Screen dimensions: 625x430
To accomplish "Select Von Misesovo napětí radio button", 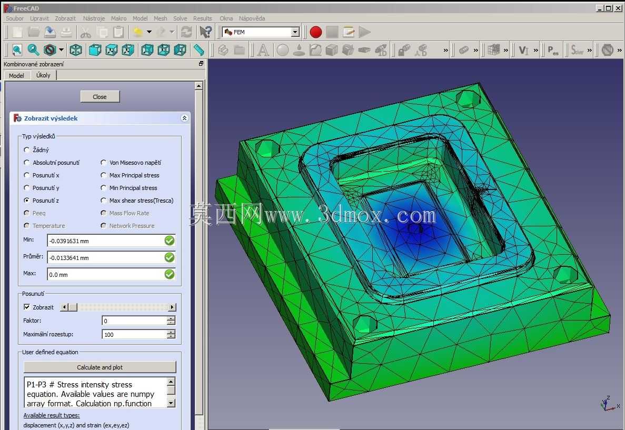I will [x=131, y=163].
